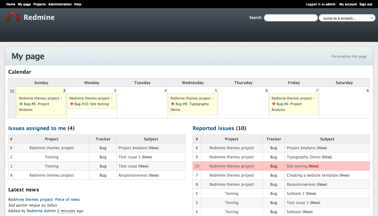Open 'Redmine themes project' in reported issue #7 row
378x216 pixels.
232,175
